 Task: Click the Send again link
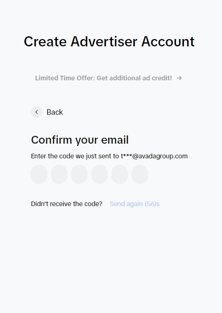point(126,204)
